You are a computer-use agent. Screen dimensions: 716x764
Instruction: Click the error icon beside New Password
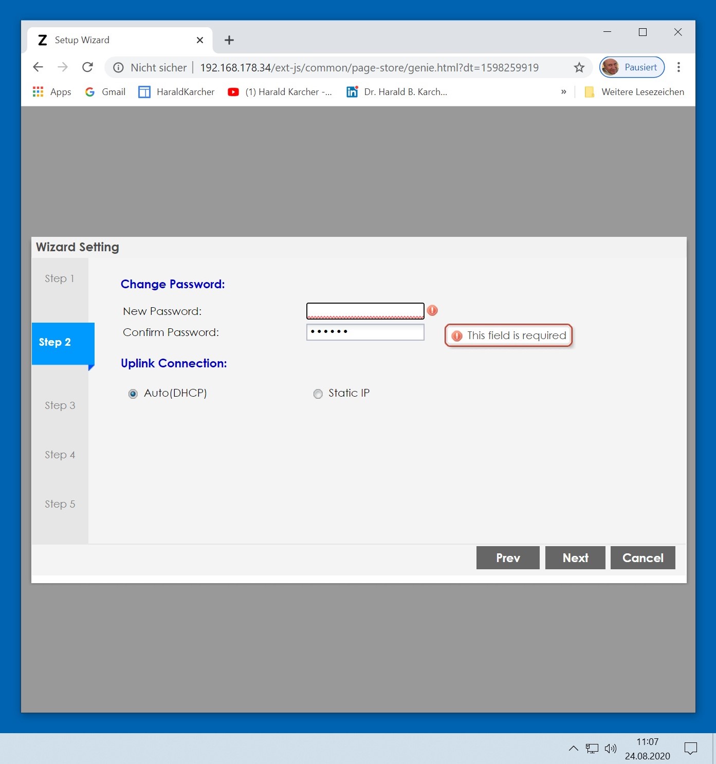[x=432, y=310]
